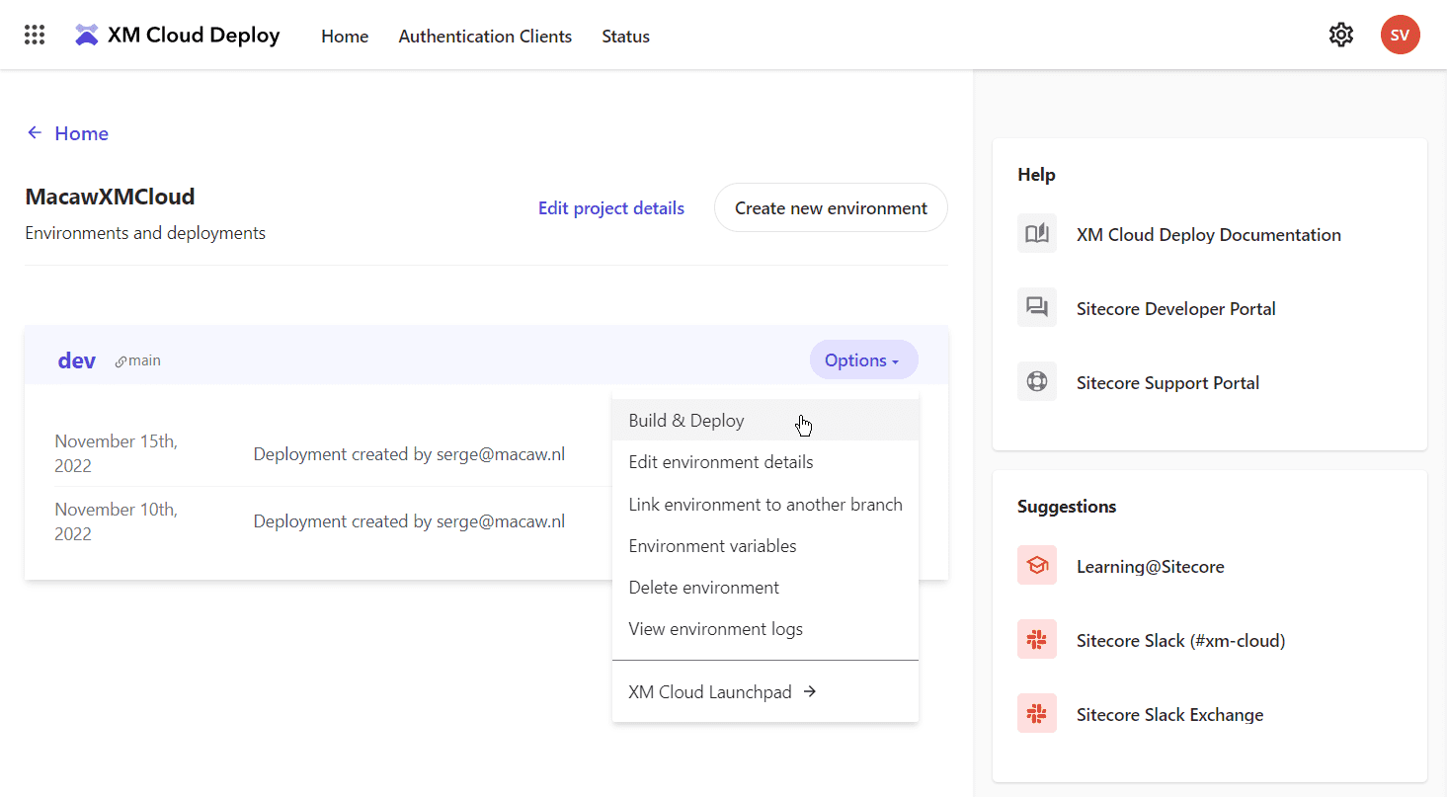This screenshot has height=797, width=1447.
Task: Click the XM Cloud Deploy logo icon
Action: 87,36
